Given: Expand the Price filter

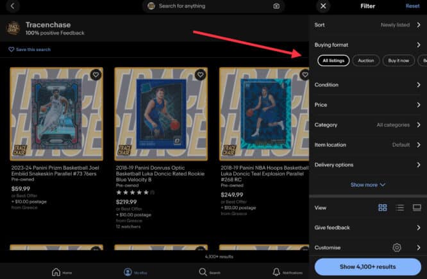Looking at the screenshot, I should pyautogui.click(x=367, y=105).
